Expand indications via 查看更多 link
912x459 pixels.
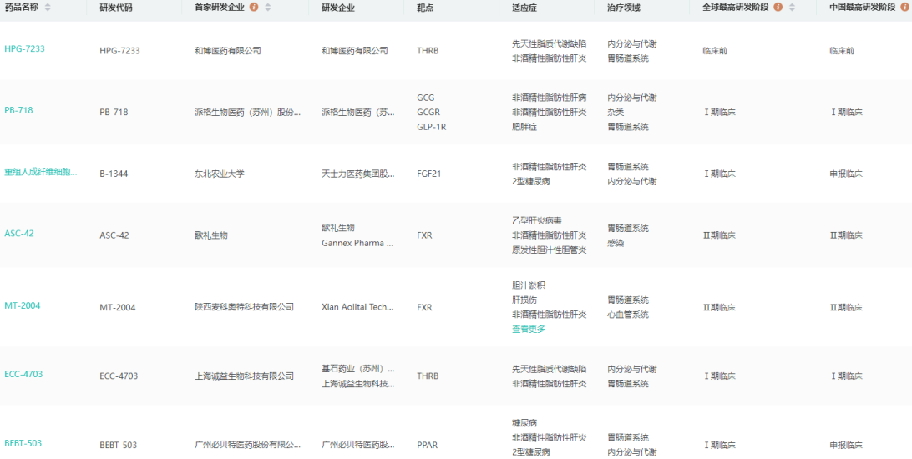(529, 329)
